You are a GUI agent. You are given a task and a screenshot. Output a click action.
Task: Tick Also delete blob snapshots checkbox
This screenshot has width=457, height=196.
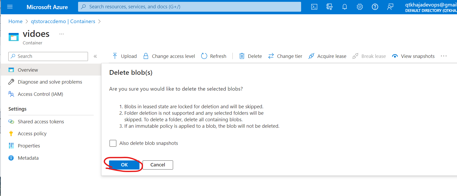click(113, 143)
